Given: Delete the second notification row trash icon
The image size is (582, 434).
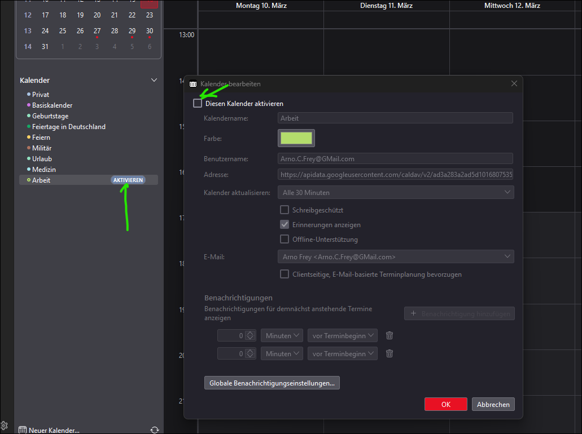Looking at the screenshot, I should [x=390, y=354].
